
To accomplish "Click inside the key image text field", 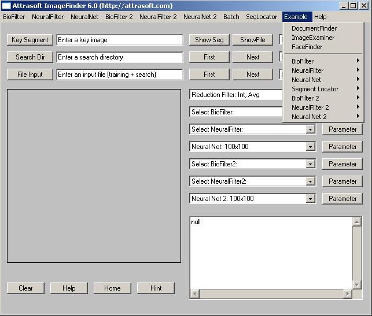I will point(119,40).
